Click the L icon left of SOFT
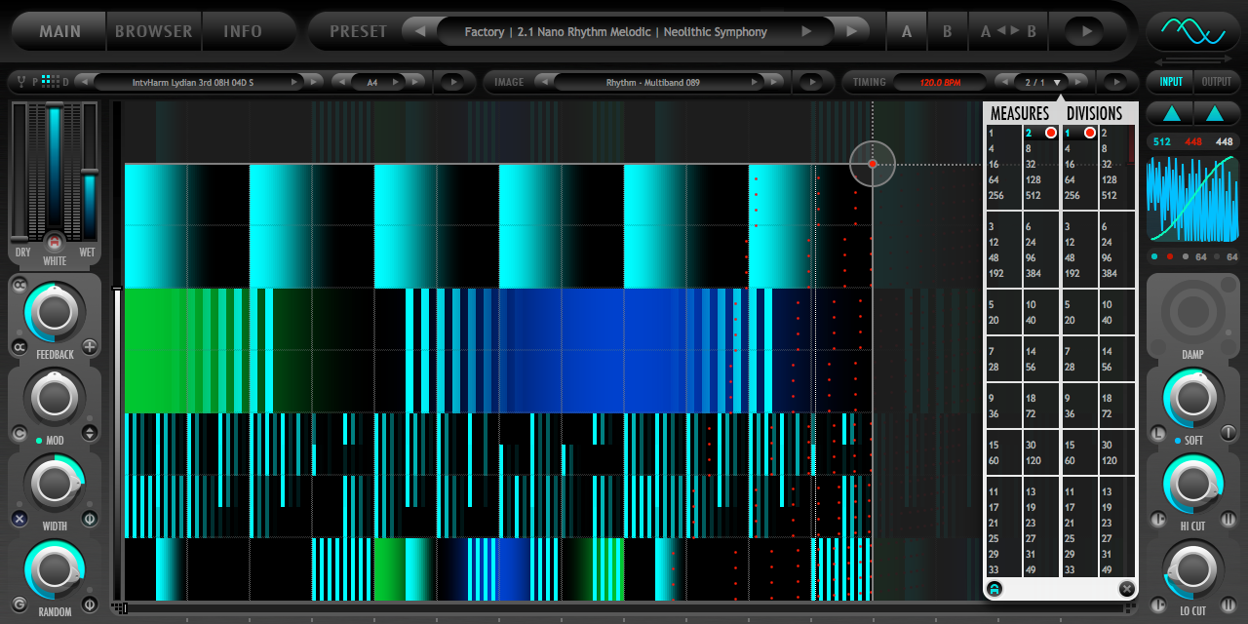1248x624 pixels. 1158,433
